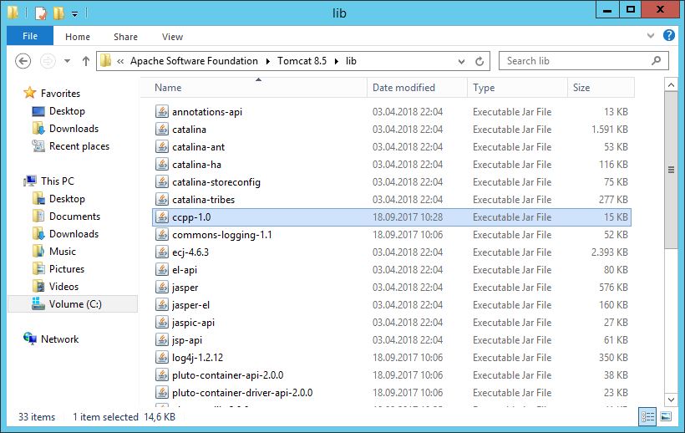This screenshot has width=685, height=433.
Task: Expand arrow after Tomcat 8.5 breadcrumb
Action: (337, 61)
